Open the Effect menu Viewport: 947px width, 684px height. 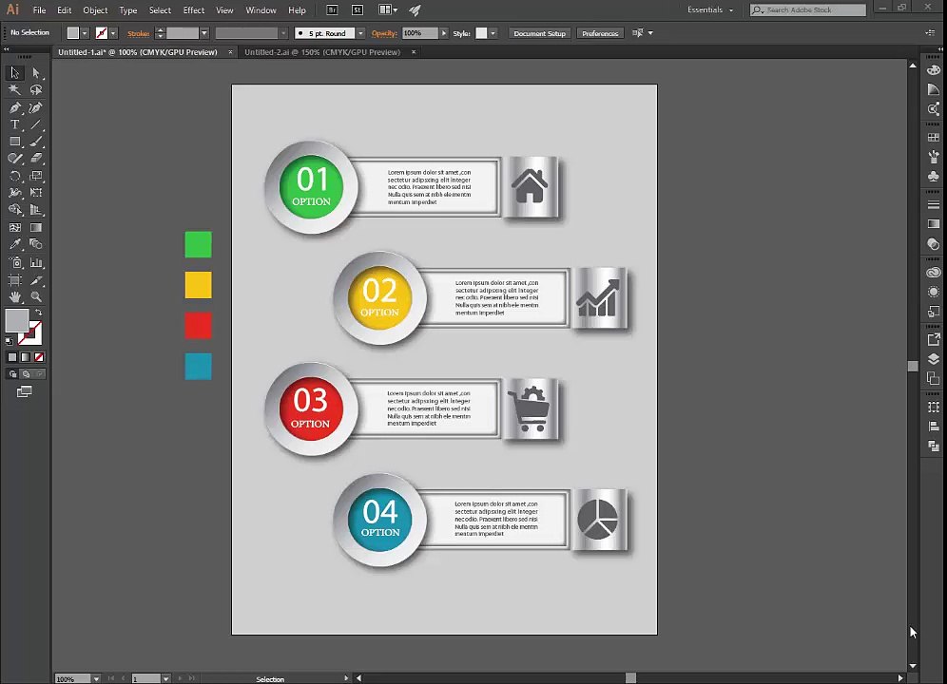click(194, 10)
